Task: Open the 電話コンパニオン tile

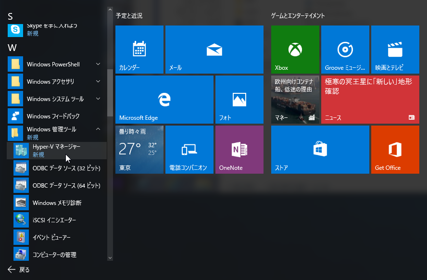Action: [x=189, y=150]
